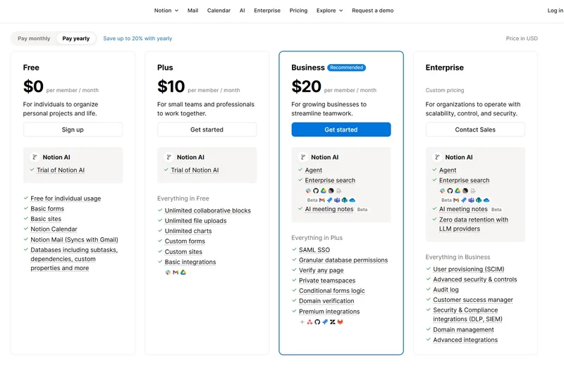564x375 pixels.
Task: Click Jira icon under Business Enterprise search
Action: (x=329, y=201)
